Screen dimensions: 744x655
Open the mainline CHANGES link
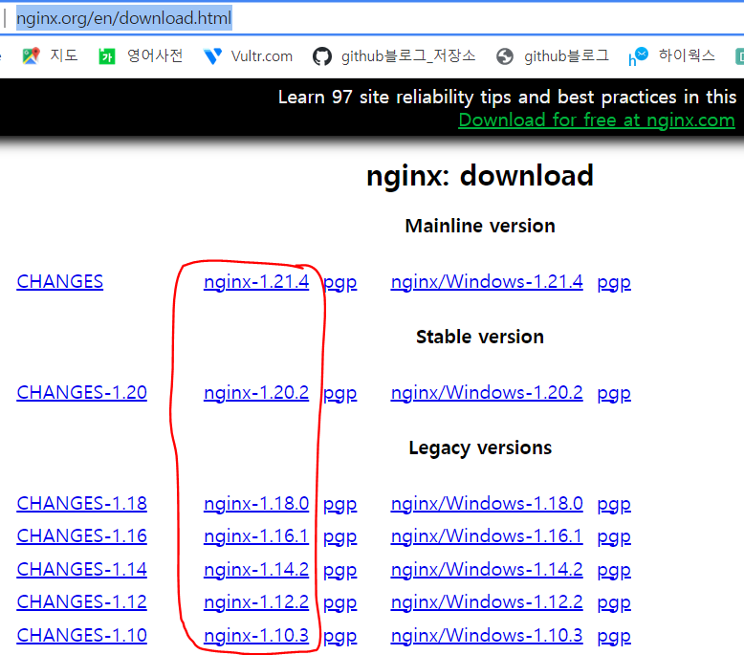pos(60,282)
